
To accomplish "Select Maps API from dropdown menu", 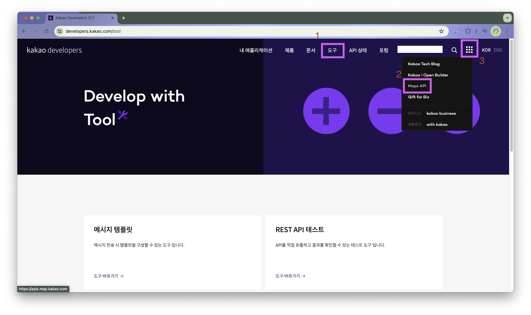I will (x=417, y=86).
